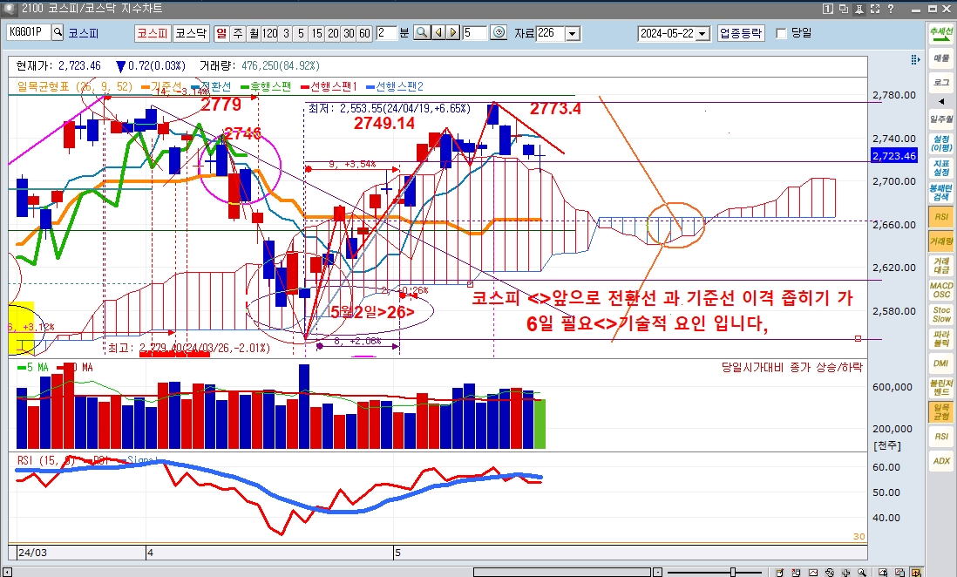957x577 pixels.
Task: Select the 3 minute interval button
Action: click(x=285, y=33)
